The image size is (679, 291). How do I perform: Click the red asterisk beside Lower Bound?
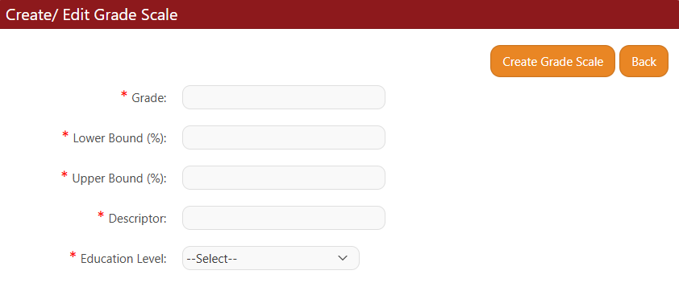tap(65, 135)
